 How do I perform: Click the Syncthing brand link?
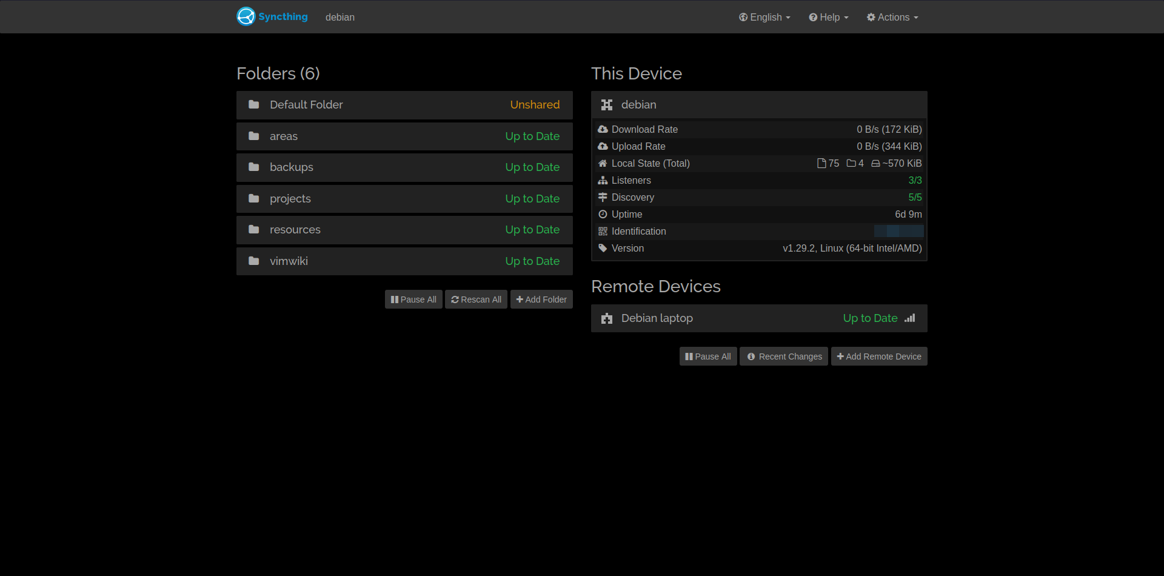272,16
